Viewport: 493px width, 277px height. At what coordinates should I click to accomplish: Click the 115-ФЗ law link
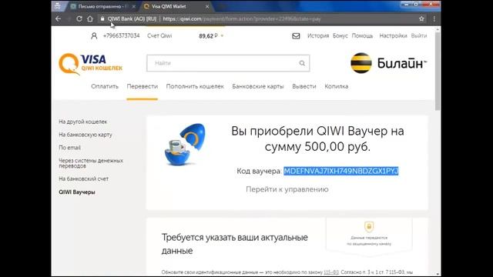(331, 272)
